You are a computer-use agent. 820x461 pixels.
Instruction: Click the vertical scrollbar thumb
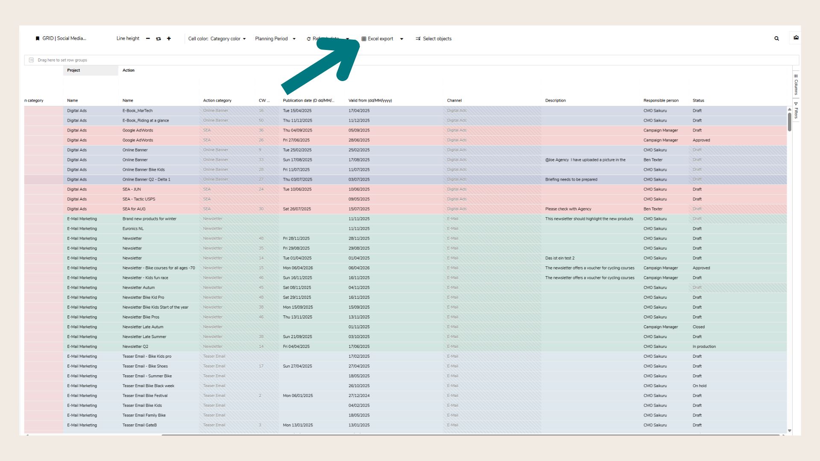coord(789,122)
